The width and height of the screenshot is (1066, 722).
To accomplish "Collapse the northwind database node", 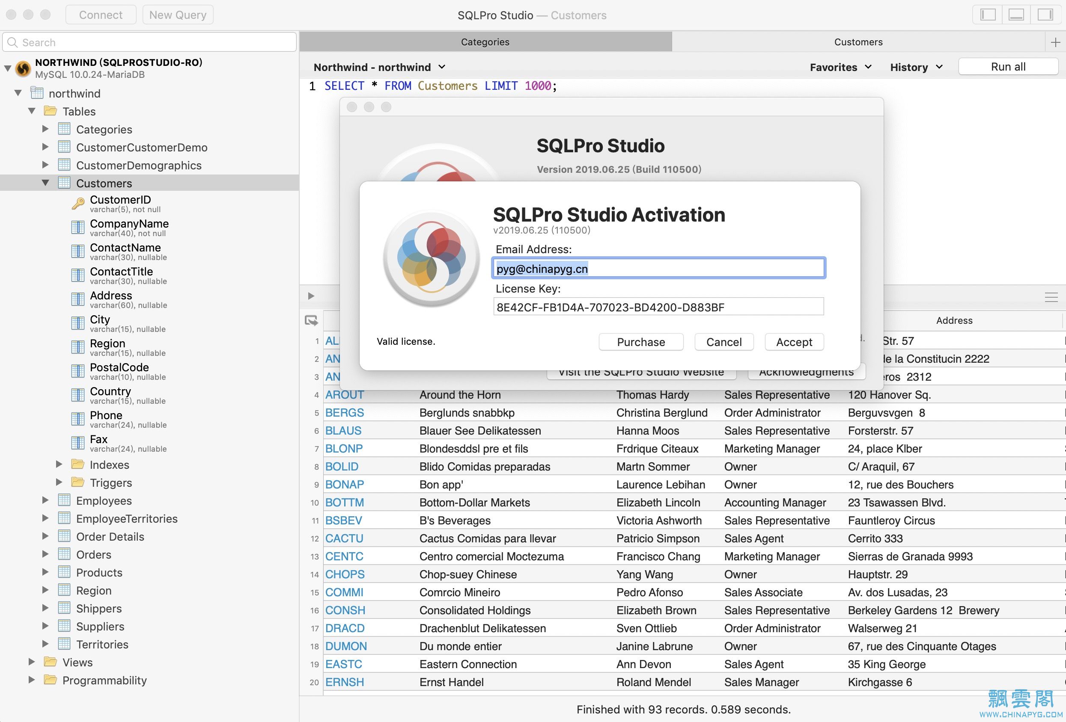I will tap(18, 93).
